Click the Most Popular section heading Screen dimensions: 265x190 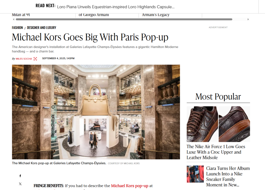point(218,97)
